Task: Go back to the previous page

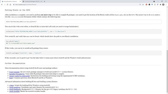Action: click(x=2, y=5)
